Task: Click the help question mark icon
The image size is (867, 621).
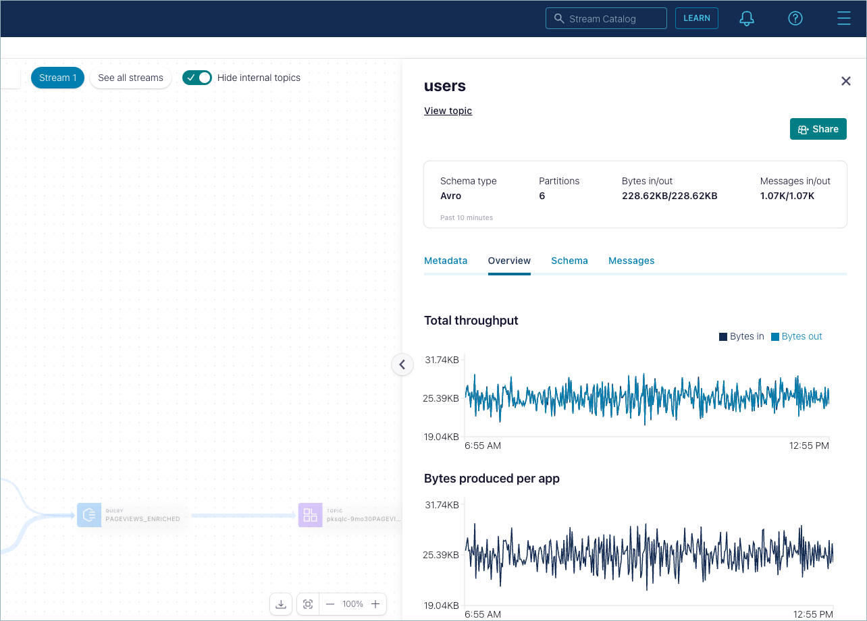Action: 795,18
